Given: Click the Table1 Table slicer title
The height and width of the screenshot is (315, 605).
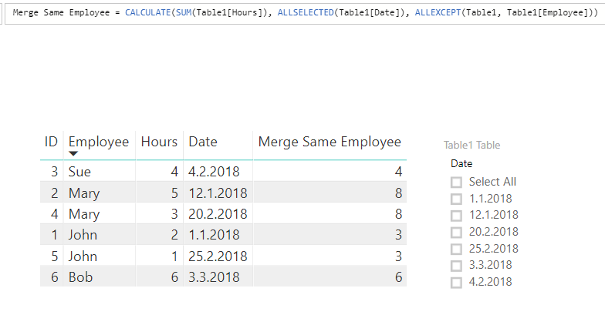Looking at the screenshot, I should tap(472, 145).
